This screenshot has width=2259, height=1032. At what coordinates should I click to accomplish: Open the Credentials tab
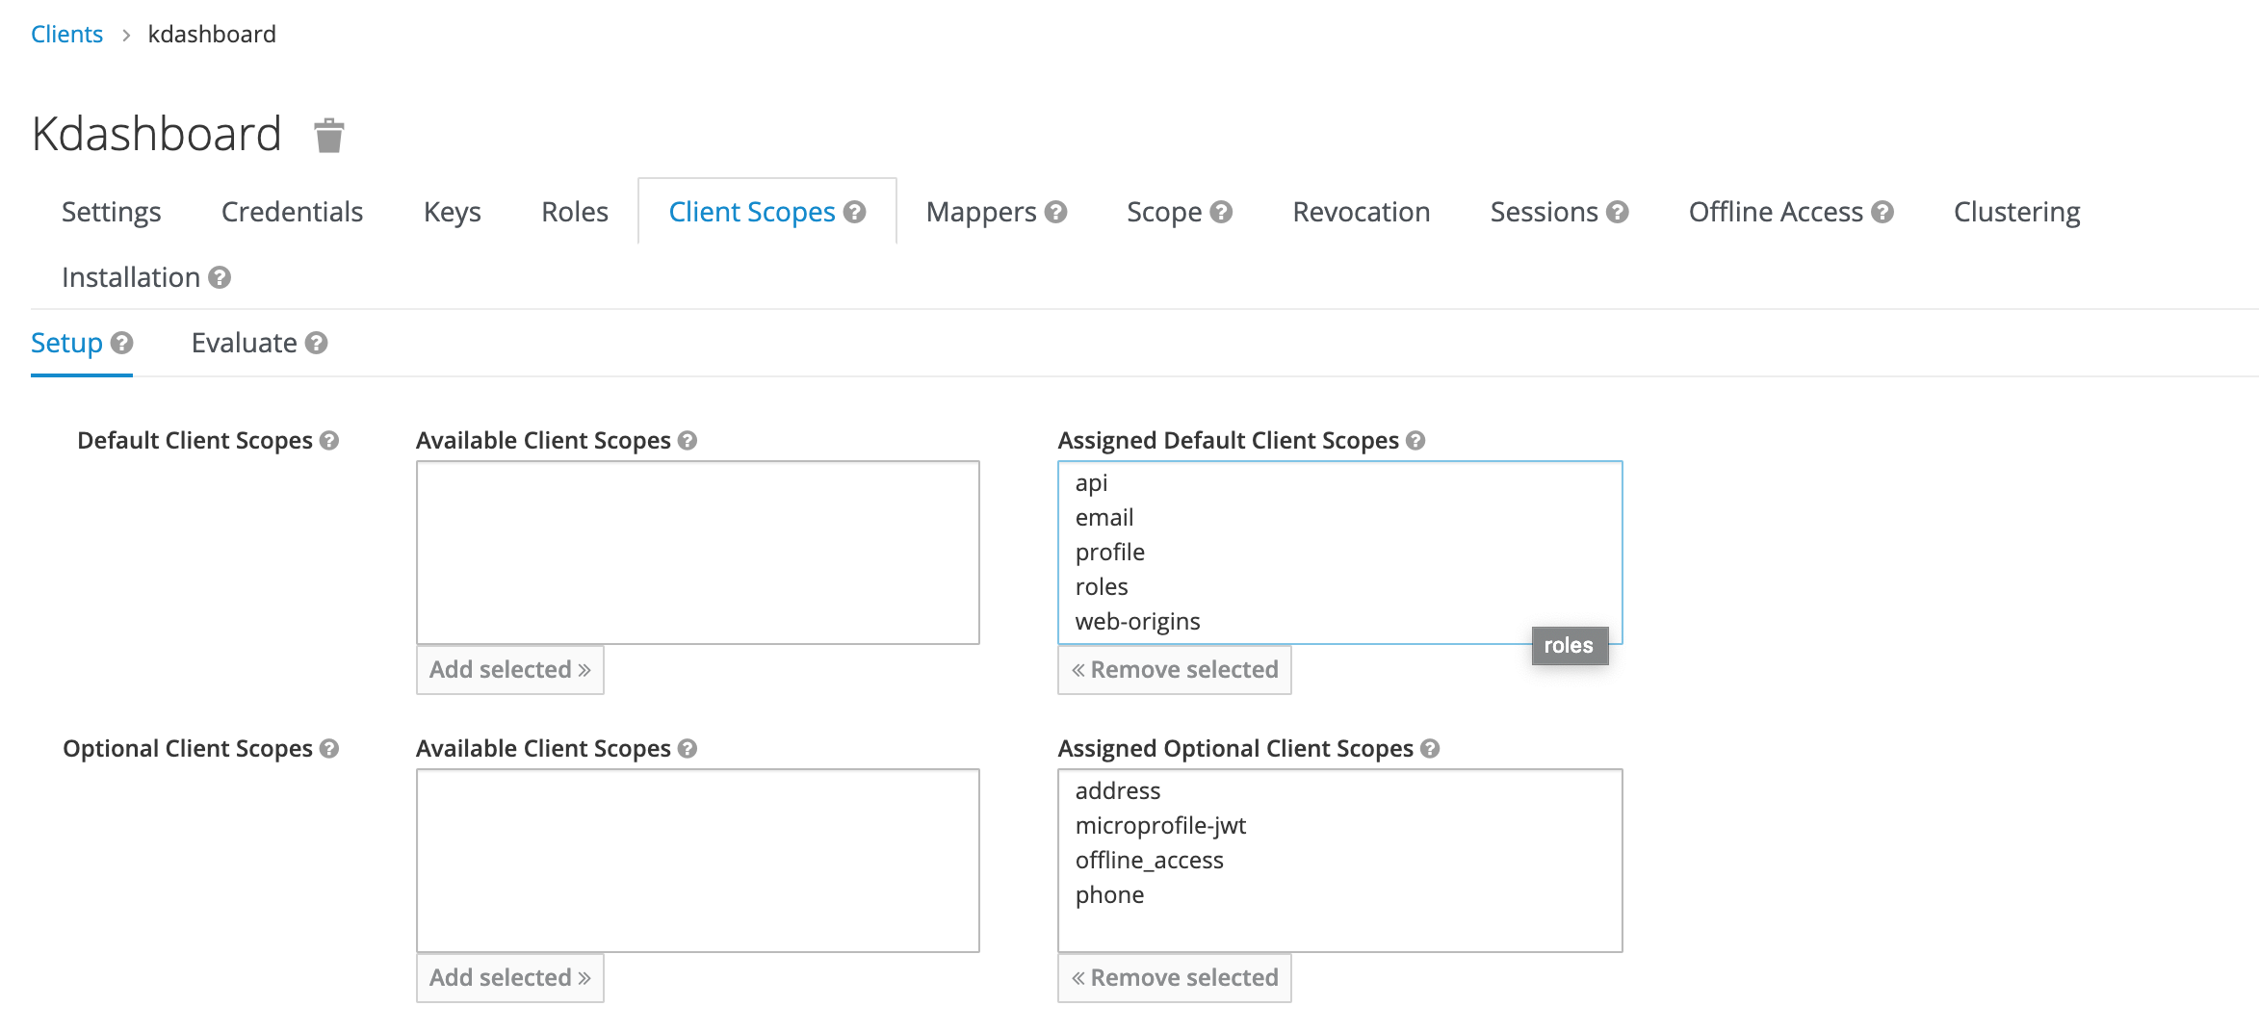pyautogui.click(x=292, y=212)
